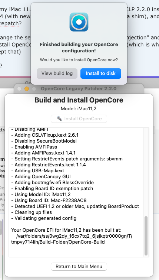Image resolution: width=159 pixels, height=280 pixels.
Task: Choose Install to disk
Action: coord(101,74)
